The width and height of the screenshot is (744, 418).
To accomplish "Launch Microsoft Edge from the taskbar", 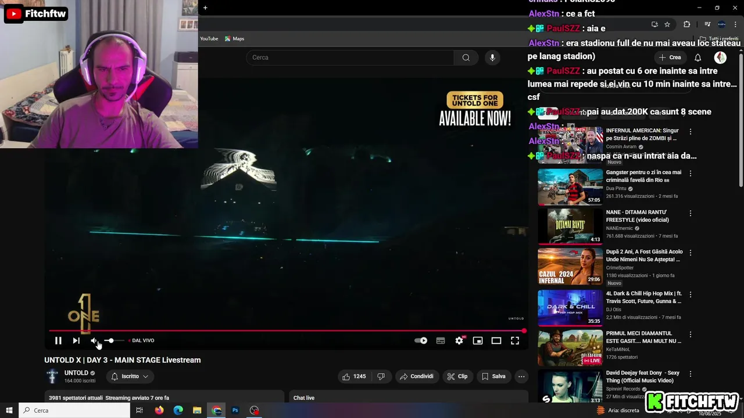I will click(x=178, y=410).
